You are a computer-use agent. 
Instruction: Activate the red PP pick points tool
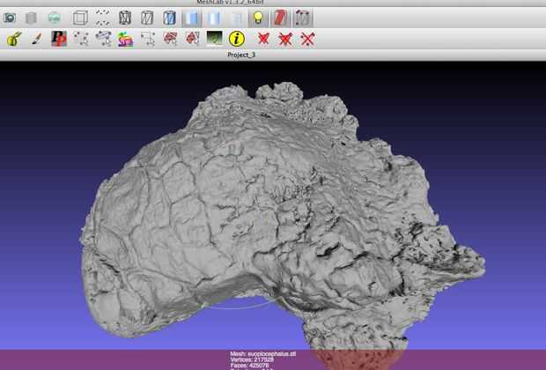(x=59, y=39)
